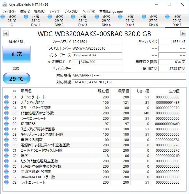This screenshot has height=194, width=189.
Task: Click status orb of attribute 0C row
Action: (x=6, y=140)
